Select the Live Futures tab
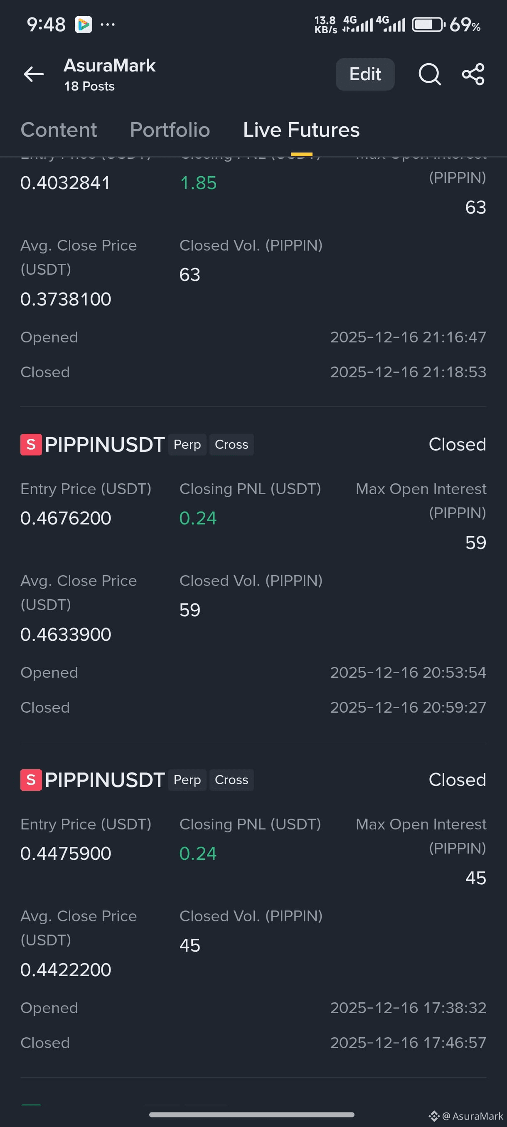Screen dimensions: 507x1127 tap(301, 130)
